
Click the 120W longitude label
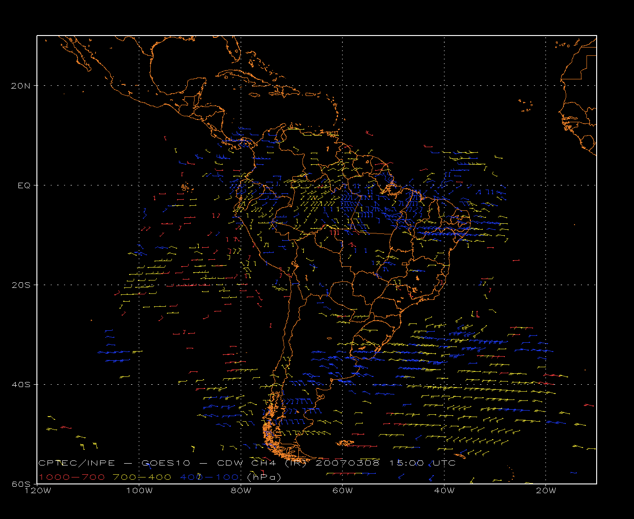(37, 490)
